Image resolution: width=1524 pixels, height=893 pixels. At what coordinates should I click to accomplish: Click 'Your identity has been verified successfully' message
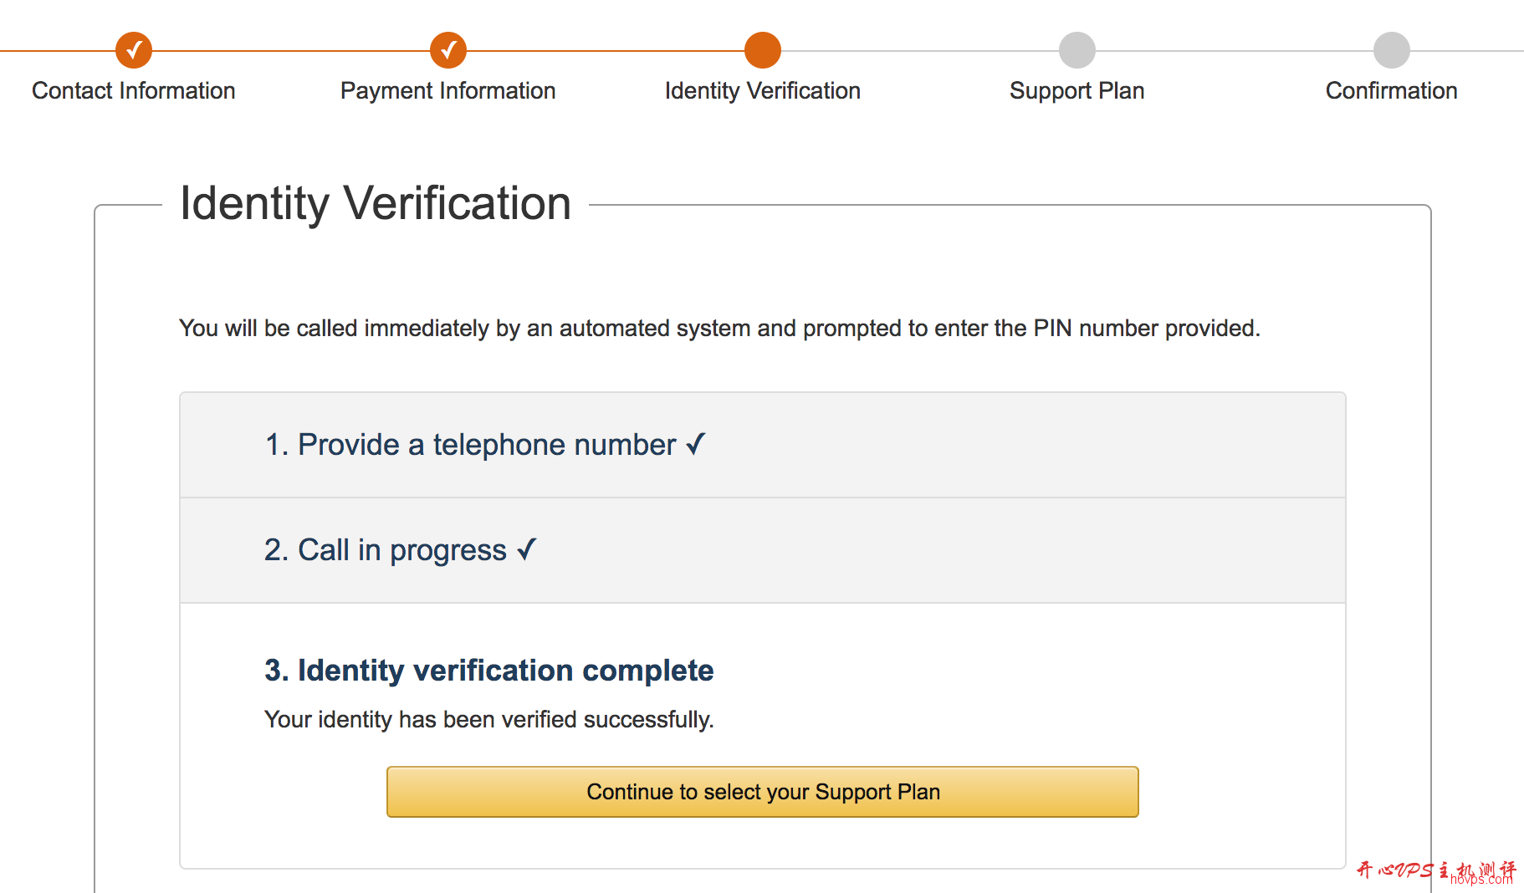coord(488,719)
